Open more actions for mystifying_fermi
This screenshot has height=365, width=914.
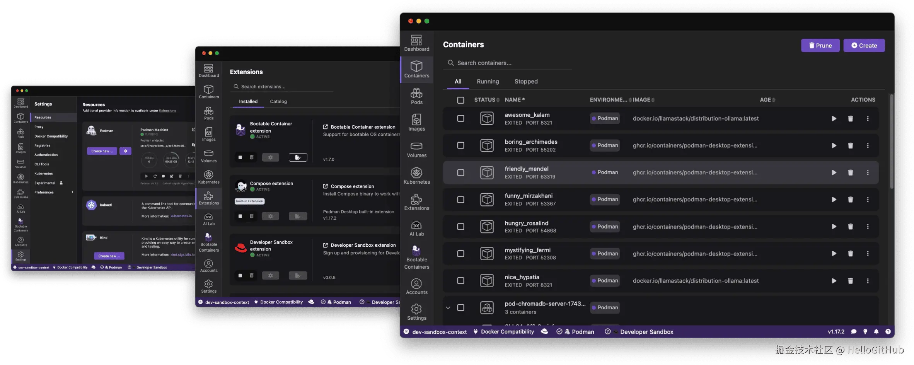[868, 254]
